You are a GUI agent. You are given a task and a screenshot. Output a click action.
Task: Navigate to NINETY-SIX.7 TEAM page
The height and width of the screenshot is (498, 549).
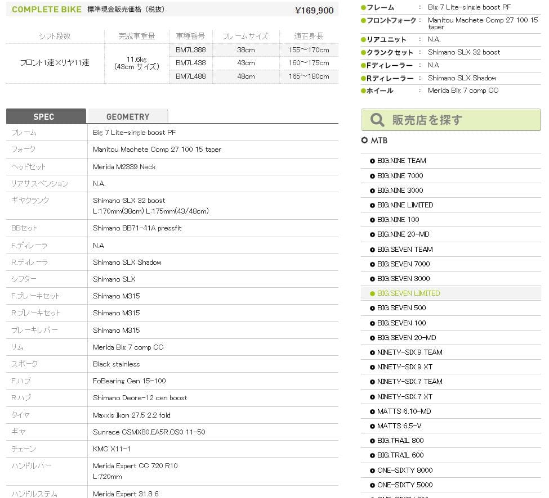pos(409,381)
